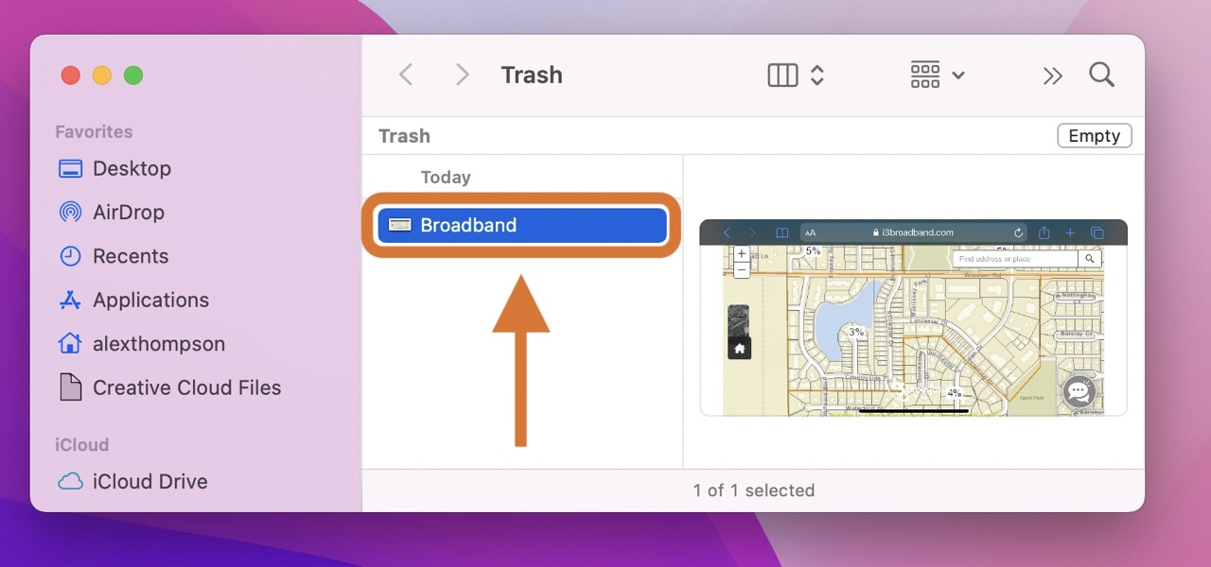1211x567 pixels.
Task: Minimize the window with yellow button
Action: pyautogui.click(x=101, y=76)
